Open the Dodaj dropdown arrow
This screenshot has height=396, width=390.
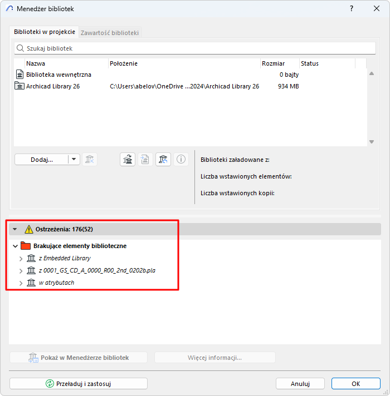[x=74, y=160]
